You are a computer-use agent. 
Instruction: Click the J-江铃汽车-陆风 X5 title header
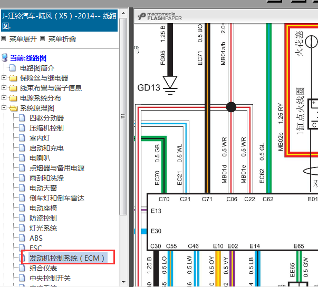point(59,21)
